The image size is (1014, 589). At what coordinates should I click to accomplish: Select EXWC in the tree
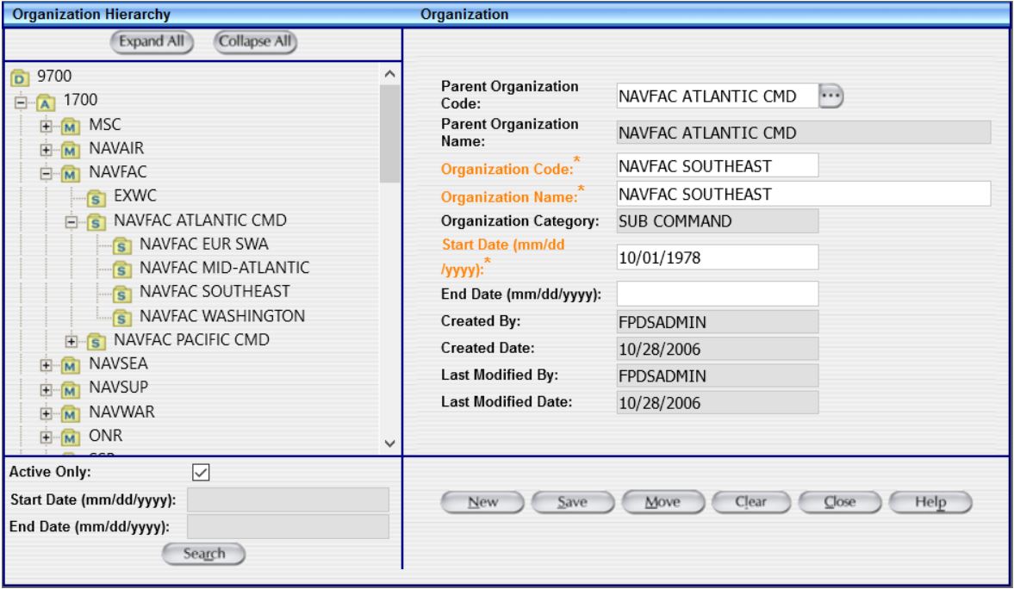click(x=135, y=195)
